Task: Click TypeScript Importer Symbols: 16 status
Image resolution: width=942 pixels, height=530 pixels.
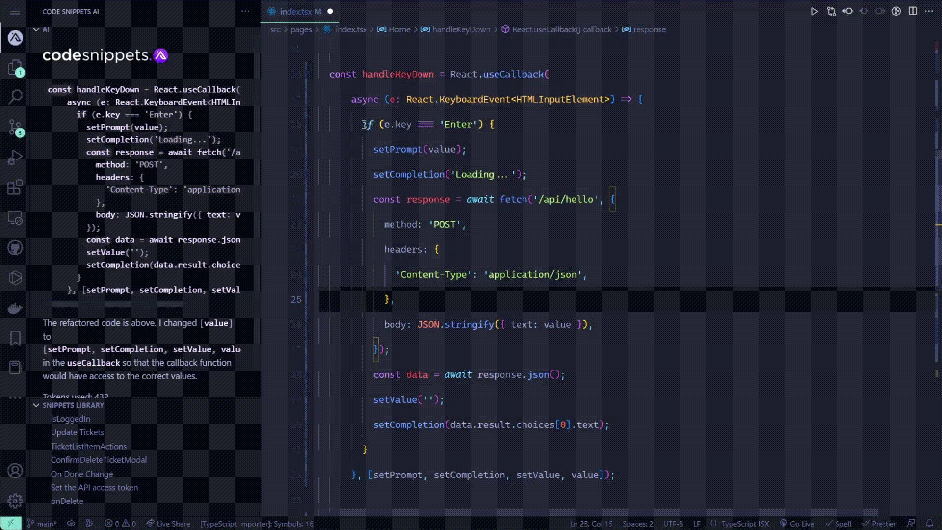Action: click(257, 524)
